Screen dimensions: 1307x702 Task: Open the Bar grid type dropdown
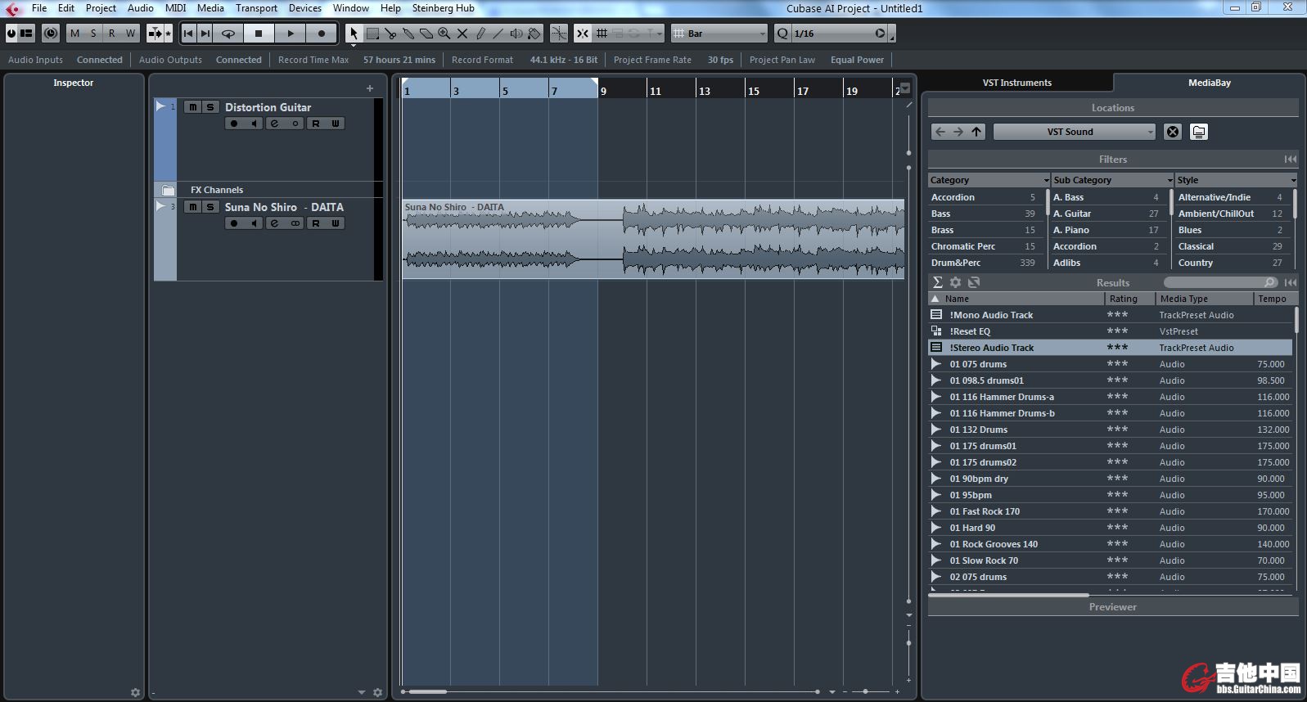720,34
